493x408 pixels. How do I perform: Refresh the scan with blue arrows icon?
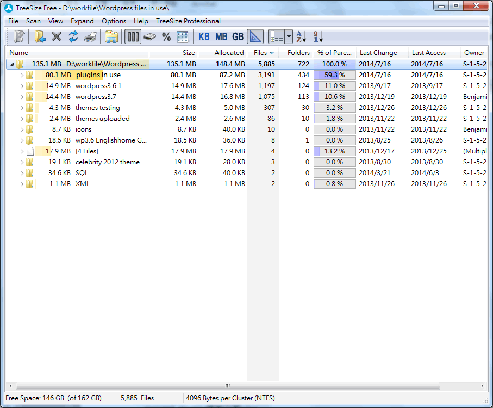(73, 36)
